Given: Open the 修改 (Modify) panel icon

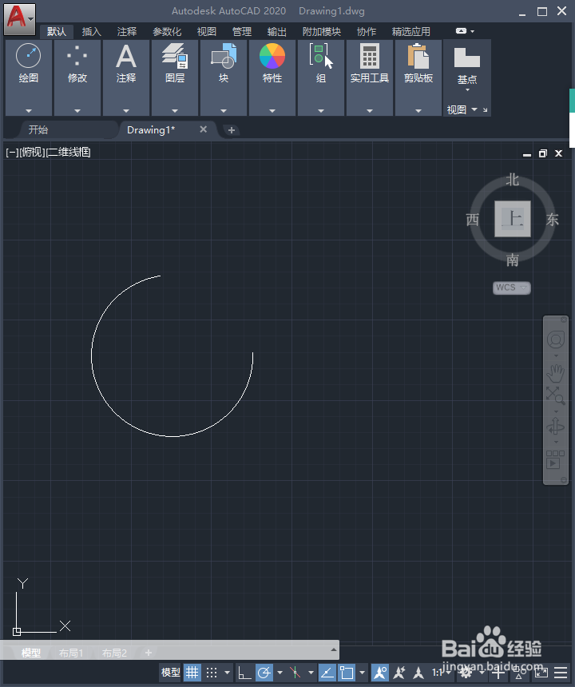Looking at the screenshot, I should tap(77, 56).
